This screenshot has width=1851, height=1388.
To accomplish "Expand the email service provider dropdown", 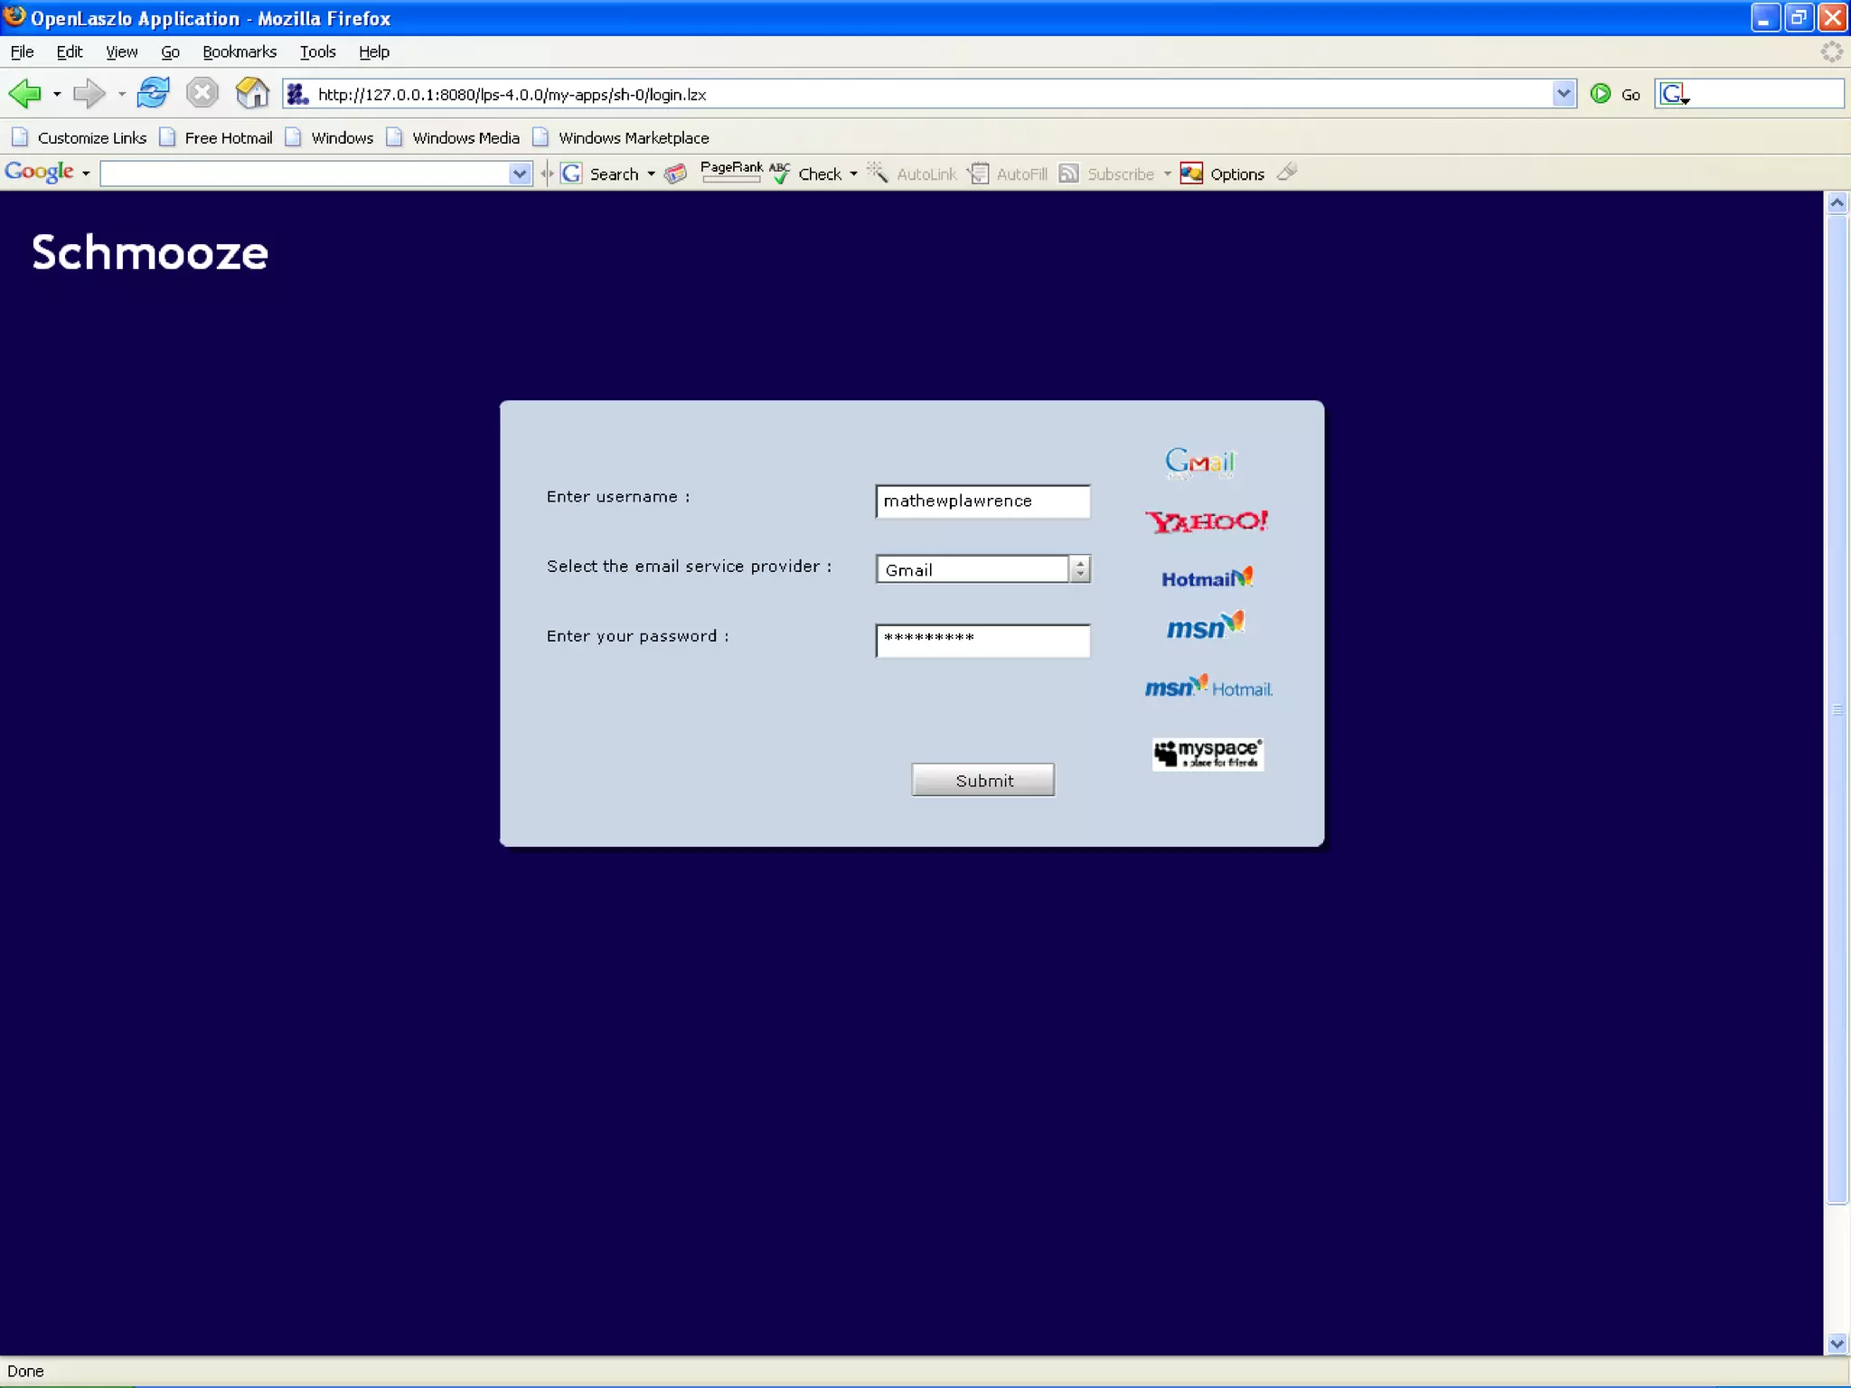I will click(1080, 569).
